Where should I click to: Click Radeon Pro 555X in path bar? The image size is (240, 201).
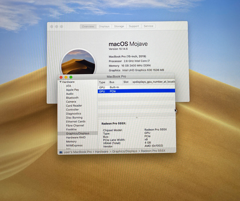153,151
